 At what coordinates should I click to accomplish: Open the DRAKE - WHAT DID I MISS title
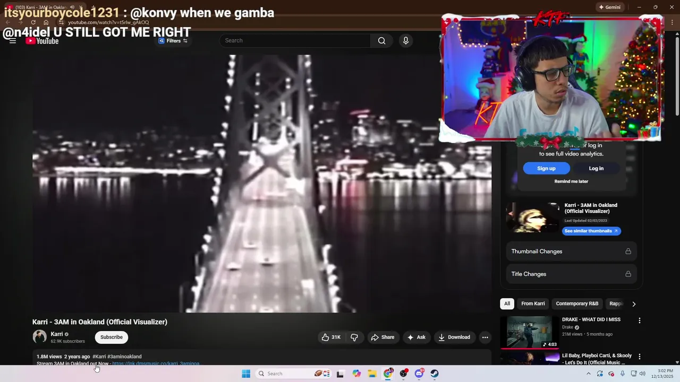(x=591, y=319)
